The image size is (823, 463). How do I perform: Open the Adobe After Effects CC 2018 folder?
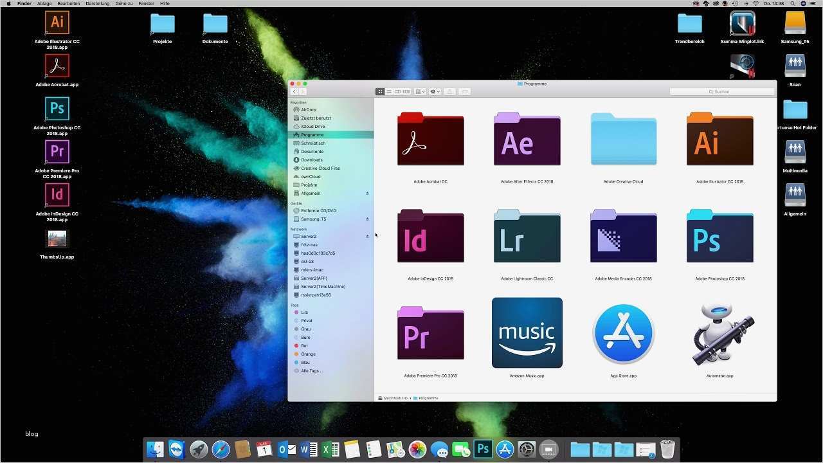[527, 140]
